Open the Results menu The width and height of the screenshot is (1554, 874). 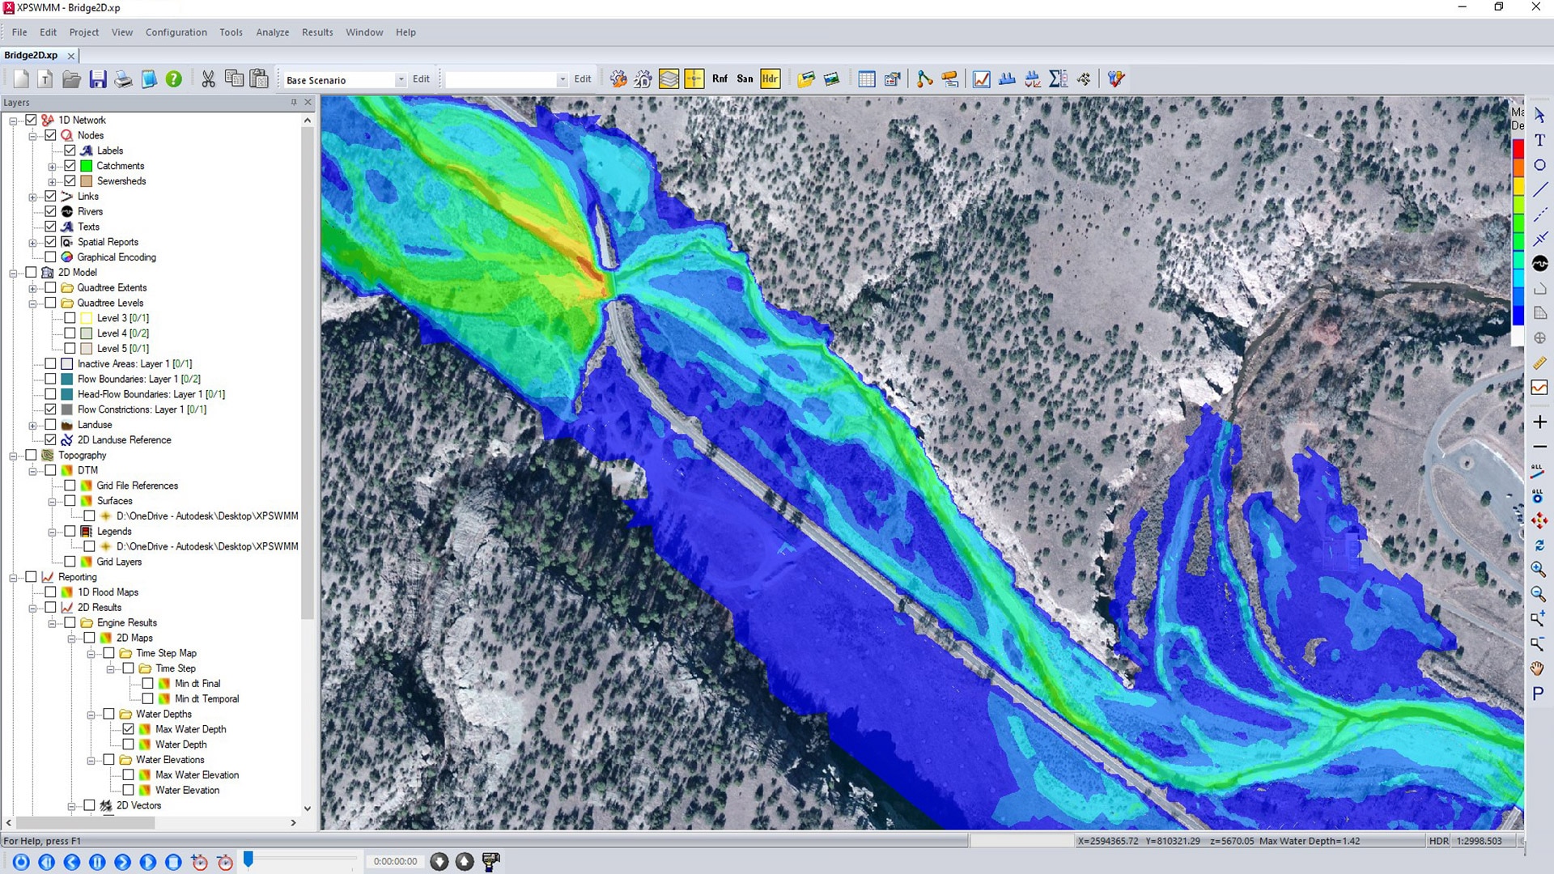tap(317, 32)
